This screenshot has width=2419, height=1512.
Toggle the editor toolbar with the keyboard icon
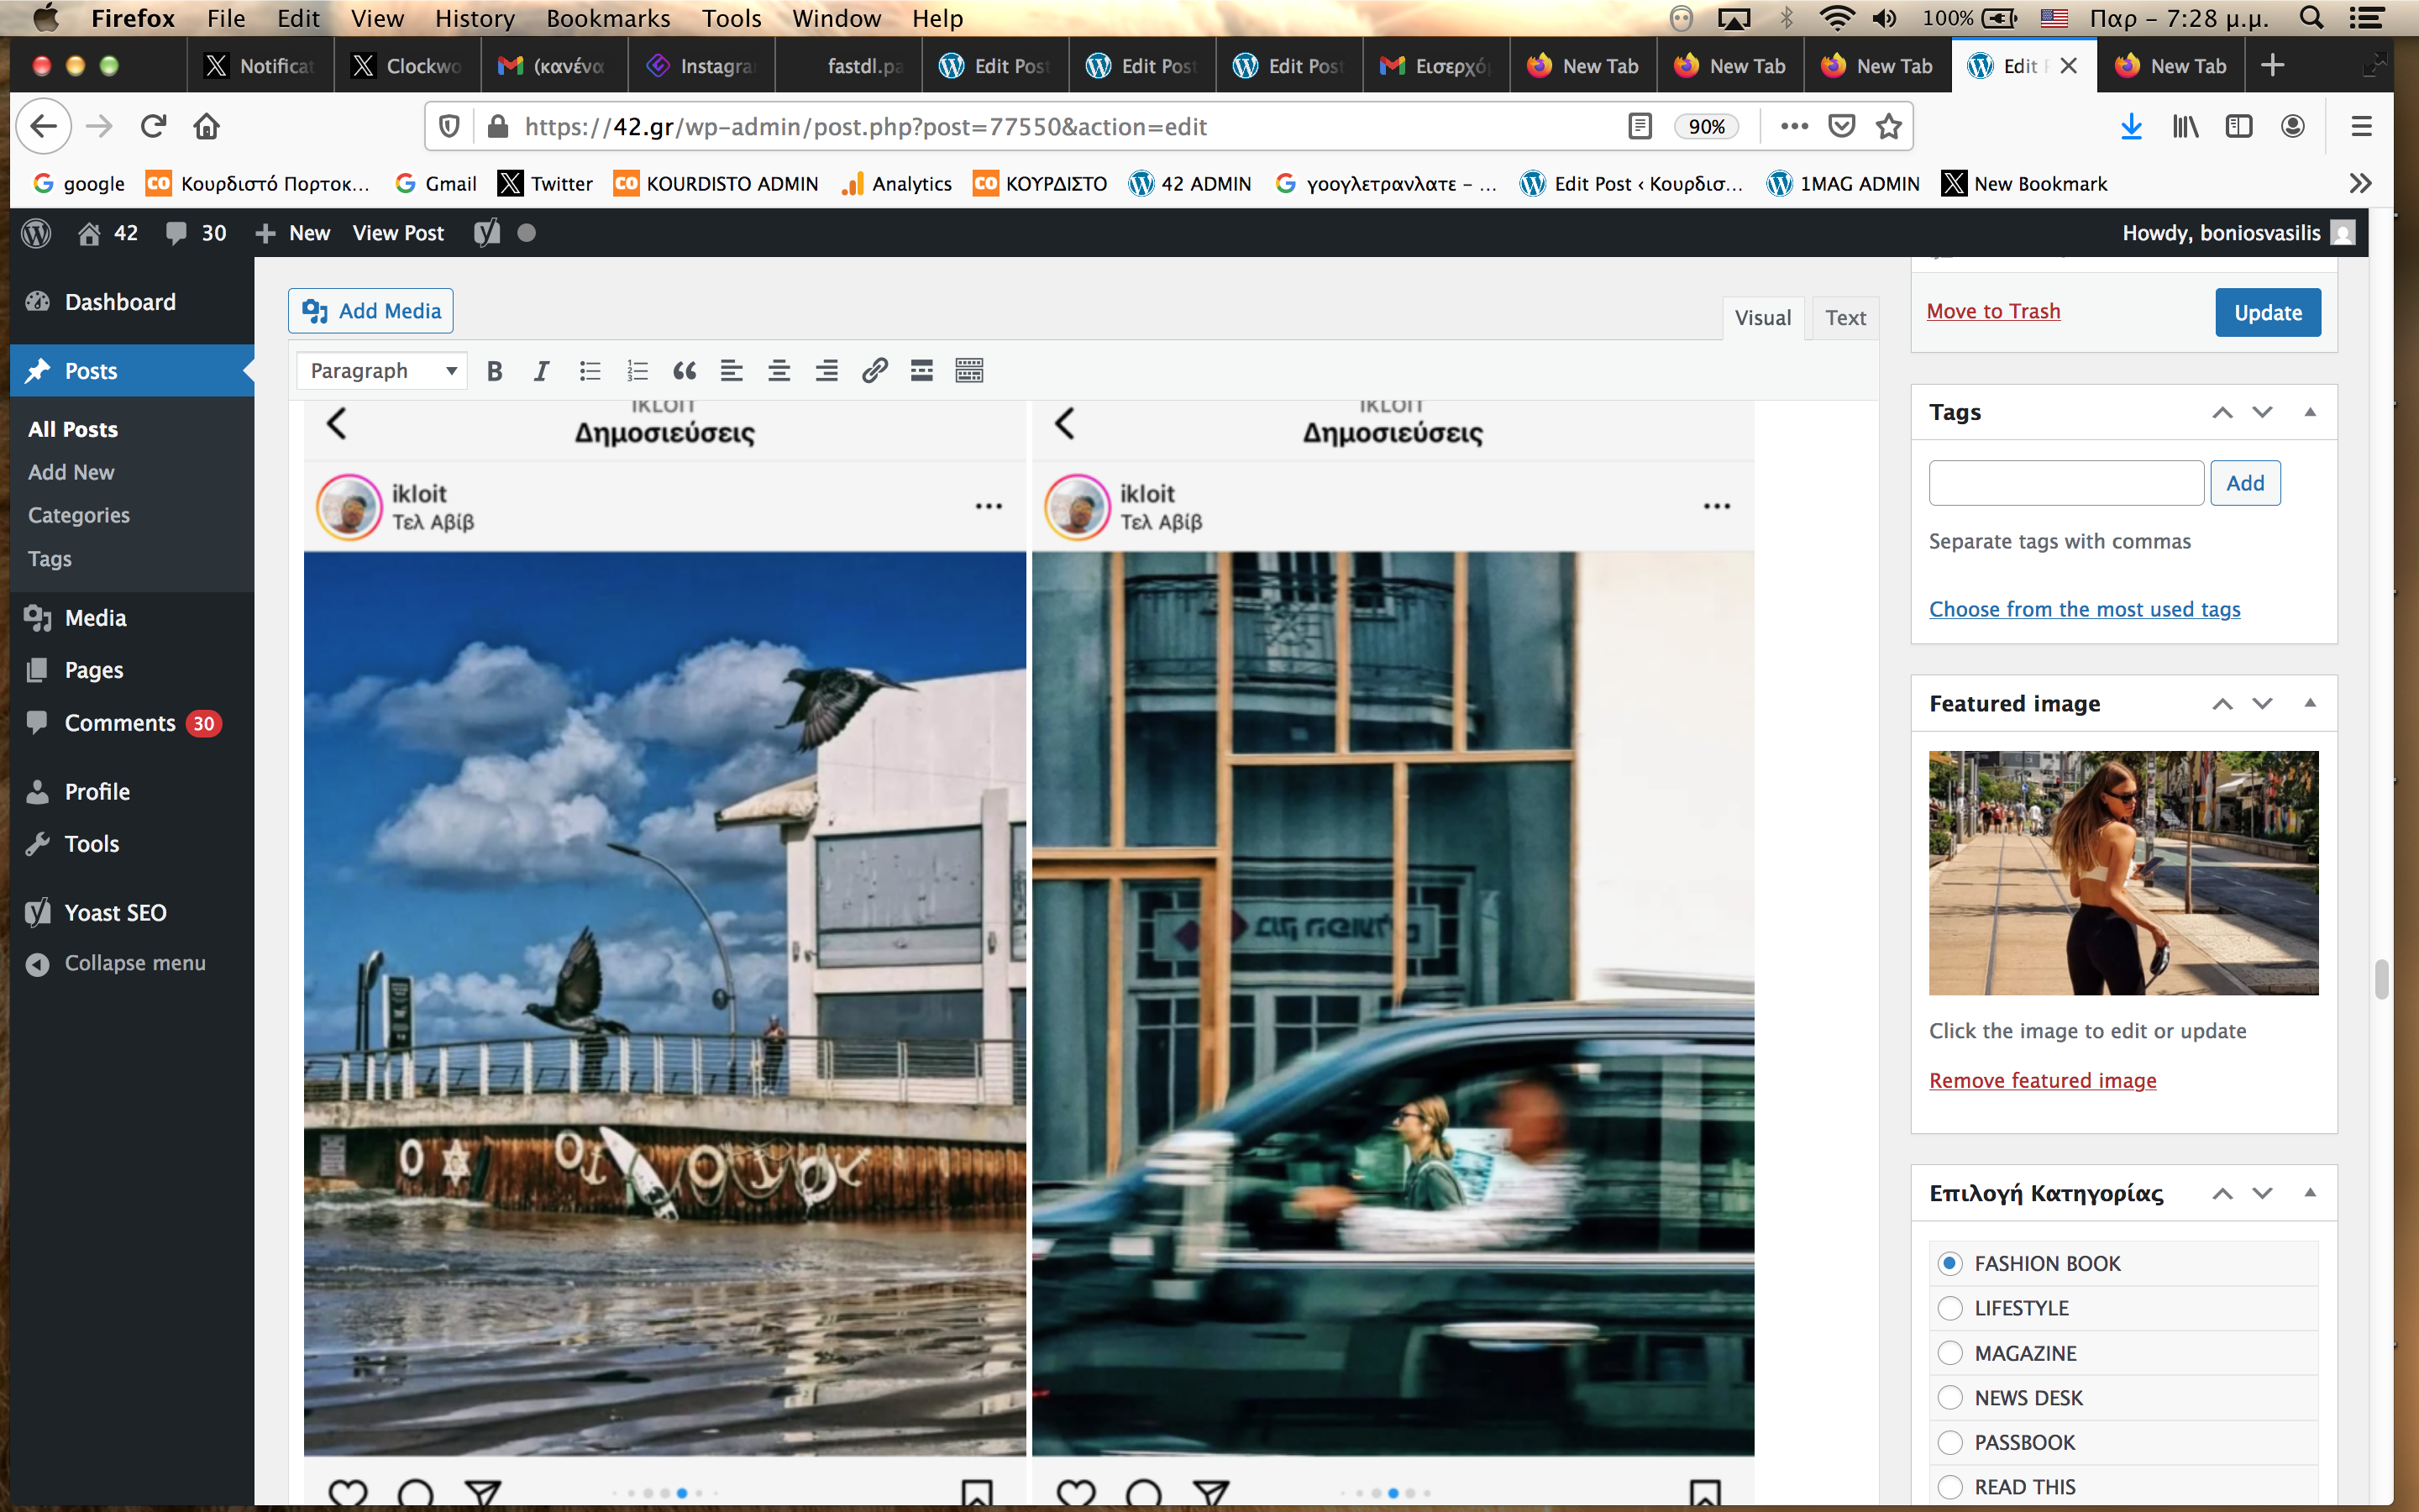click(968, 371)
